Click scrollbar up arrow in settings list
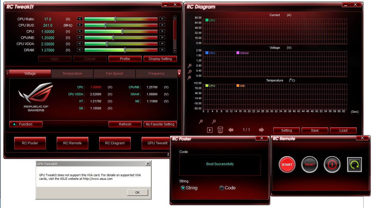 coord(175,18)
